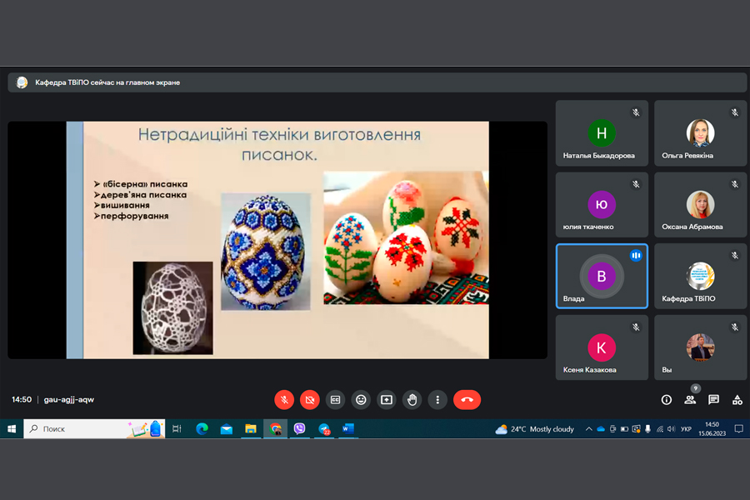Open meeting details info icon
750x500 pixels.
click(667, 400)
